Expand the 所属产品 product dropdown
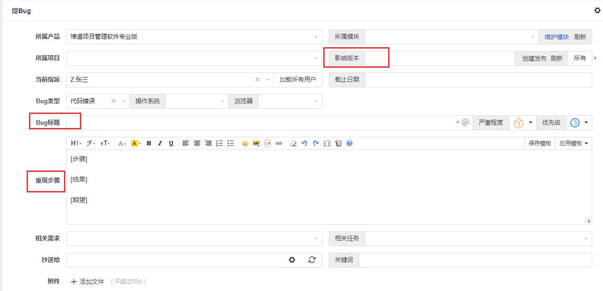This screenshot has width=603, height=291. point(194,37)
